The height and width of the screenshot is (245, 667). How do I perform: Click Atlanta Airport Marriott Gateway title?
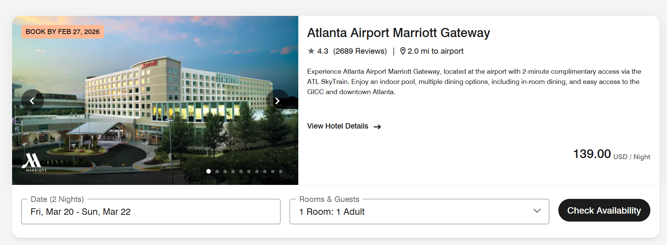tap(398, 33)
